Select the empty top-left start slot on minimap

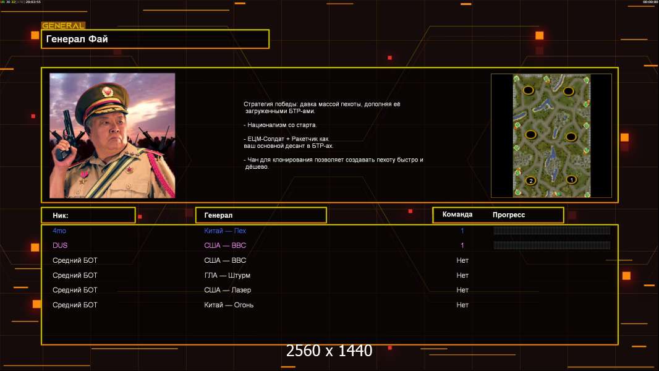point(529,90)
